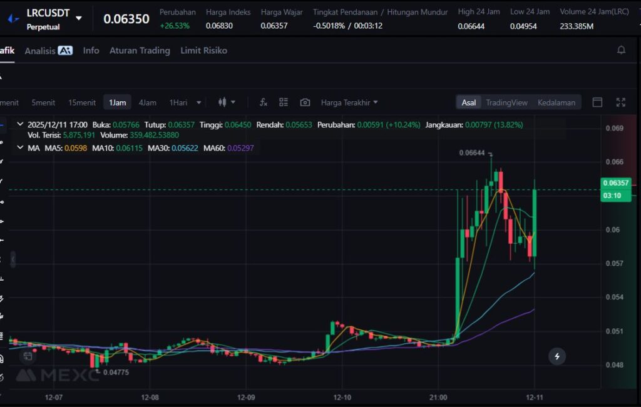Expand chart to fullscreen

pyautogui.click(x=621, y=103)
